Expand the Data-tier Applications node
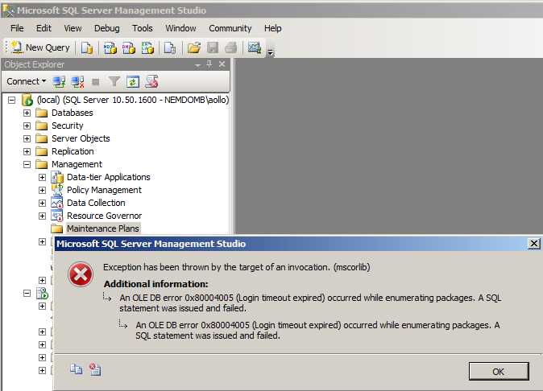Screen dimensions: 543x391 [42, 177]
